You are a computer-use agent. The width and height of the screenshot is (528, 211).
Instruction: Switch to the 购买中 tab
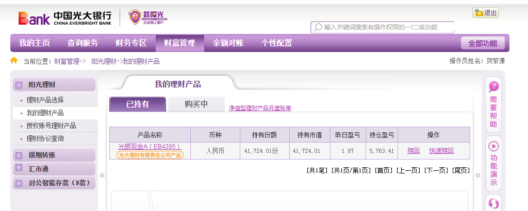196,104
